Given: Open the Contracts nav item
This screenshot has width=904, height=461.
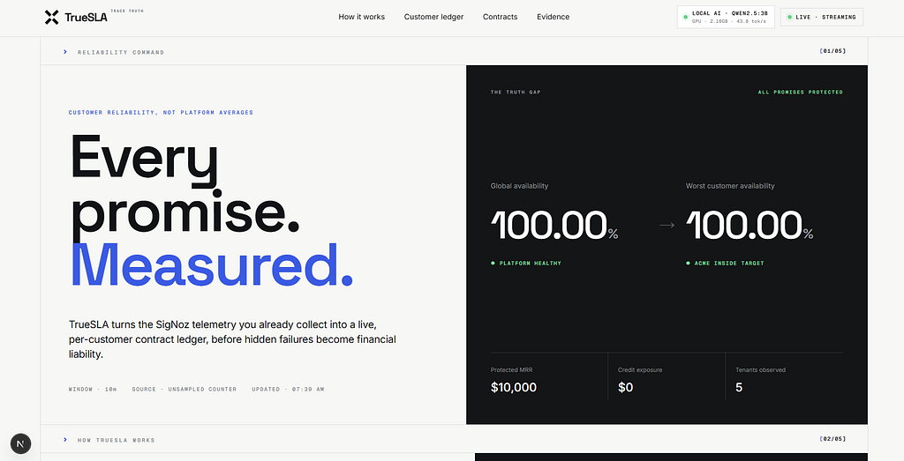Looking at the screenshot, I should click(500, 17).
